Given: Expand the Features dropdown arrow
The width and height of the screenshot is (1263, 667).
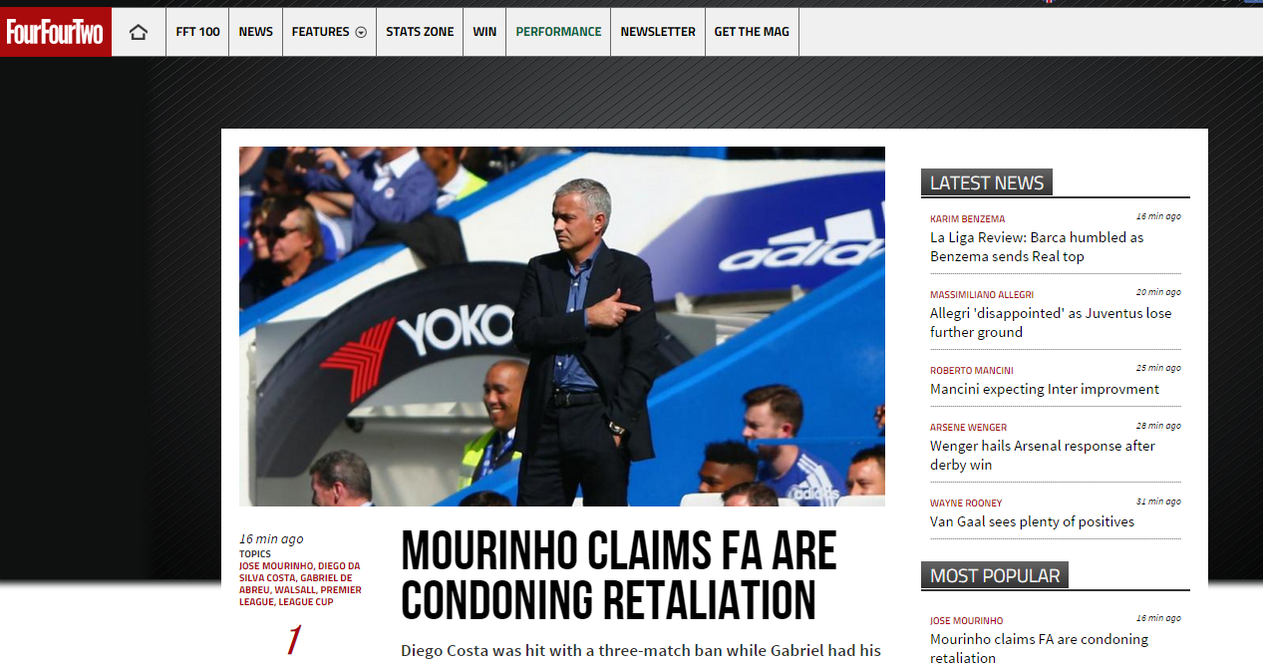Looking at the screenshot, I should [361, 32].
